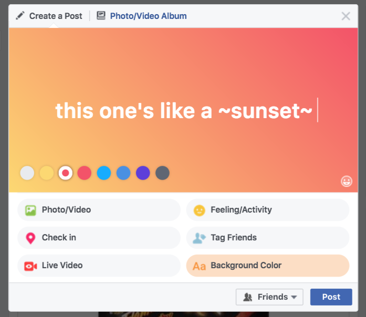
Task: Click the emoji smiley icon in post
Action: [347, 181]
